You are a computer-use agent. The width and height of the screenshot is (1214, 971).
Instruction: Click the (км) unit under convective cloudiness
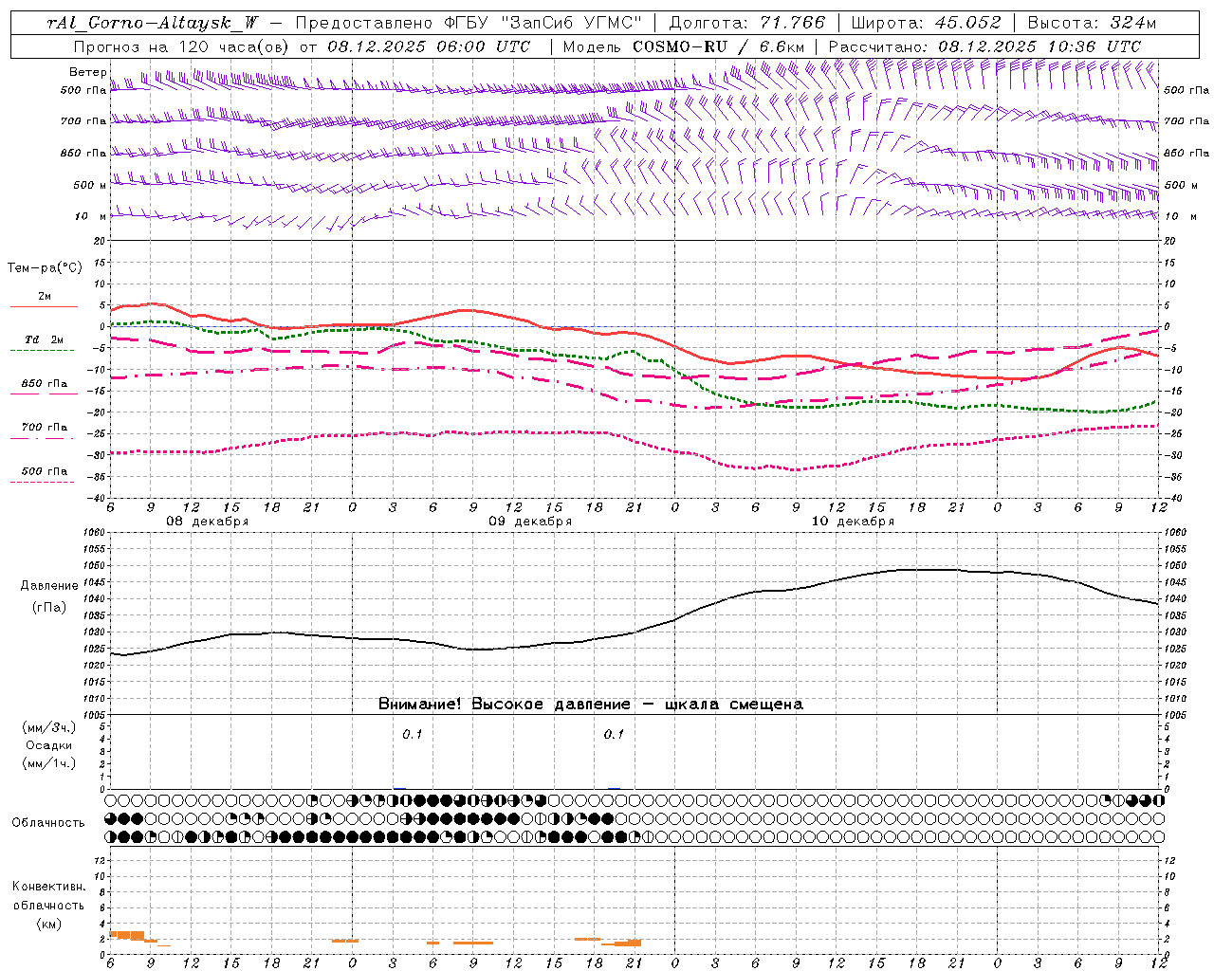(48, 924)
